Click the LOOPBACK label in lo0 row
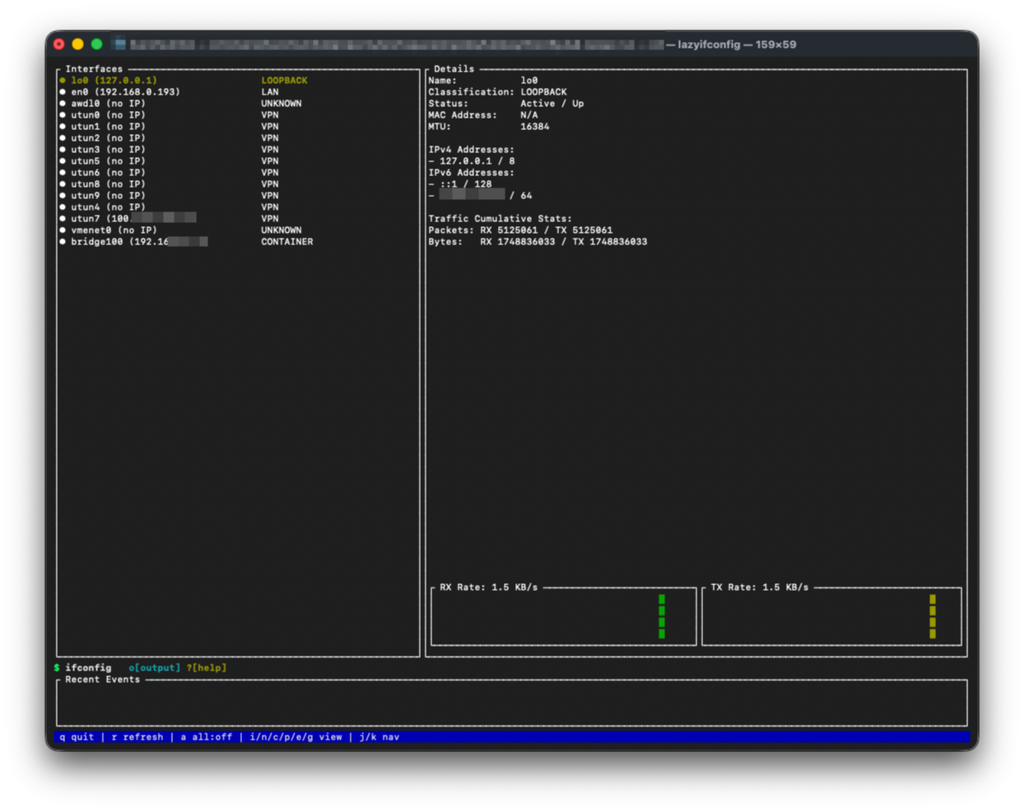1025x812 pixels. (x=284, y=81)
